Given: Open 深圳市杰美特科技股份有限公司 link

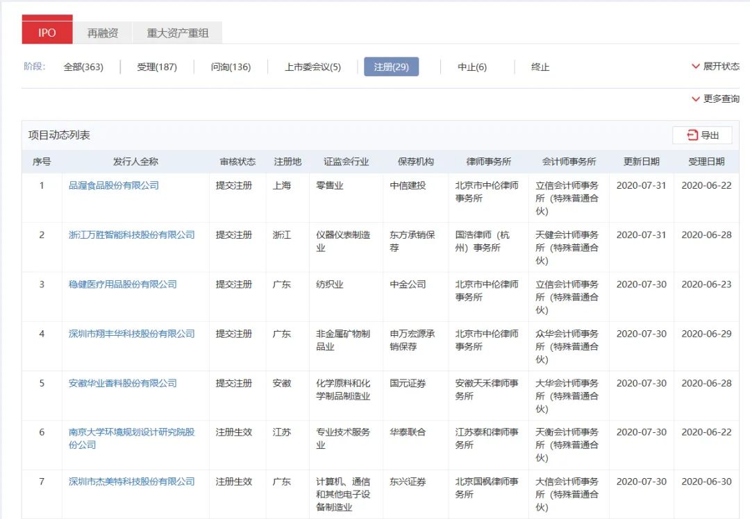Looking at the screenshot, I should [132, 482].
